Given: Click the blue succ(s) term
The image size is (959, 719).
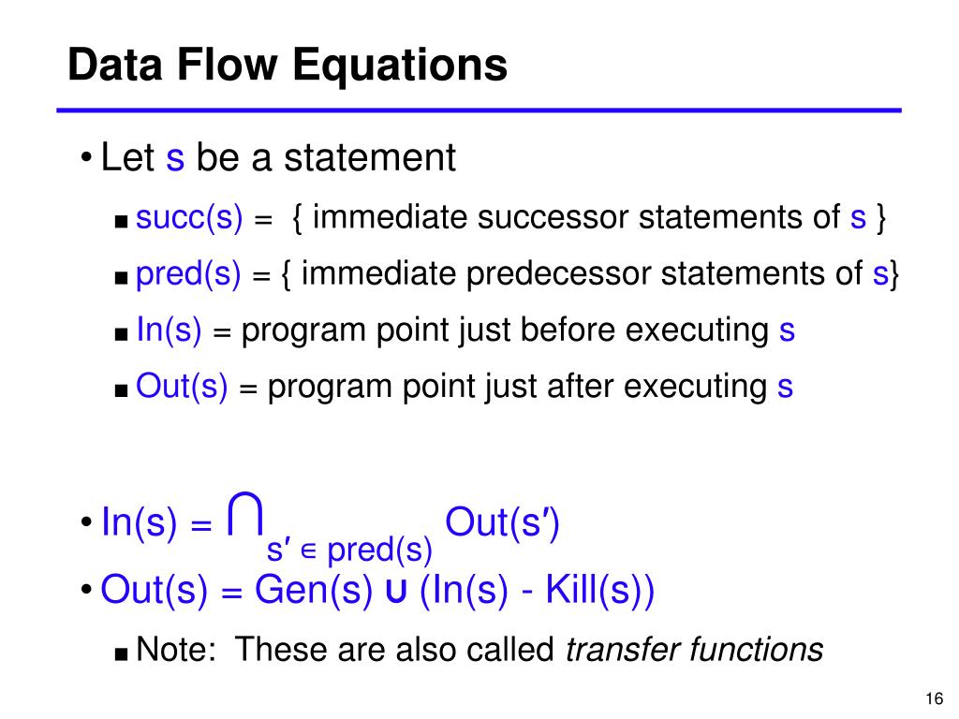Looking at the screenshot, I should tap(189, 217).
